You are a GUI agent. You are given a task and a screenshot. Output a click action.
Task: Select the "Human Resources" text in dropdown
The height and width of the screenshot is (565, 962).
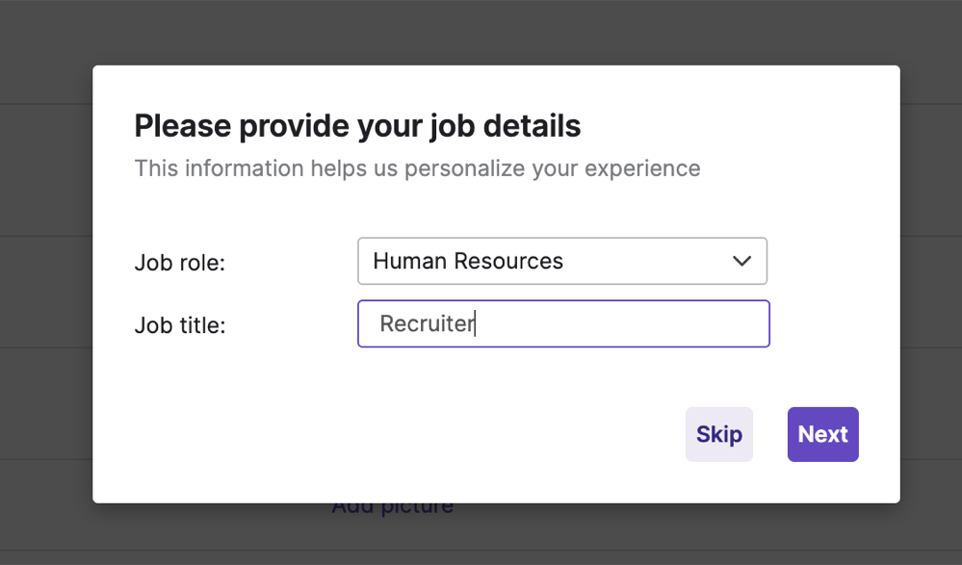[x=468, y=261]
